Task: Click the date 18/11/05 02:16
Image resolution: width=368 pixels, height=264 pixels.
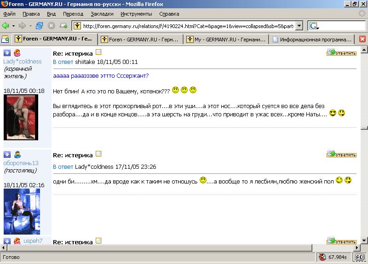Action: pyautogui.click(x=24, y=185)
